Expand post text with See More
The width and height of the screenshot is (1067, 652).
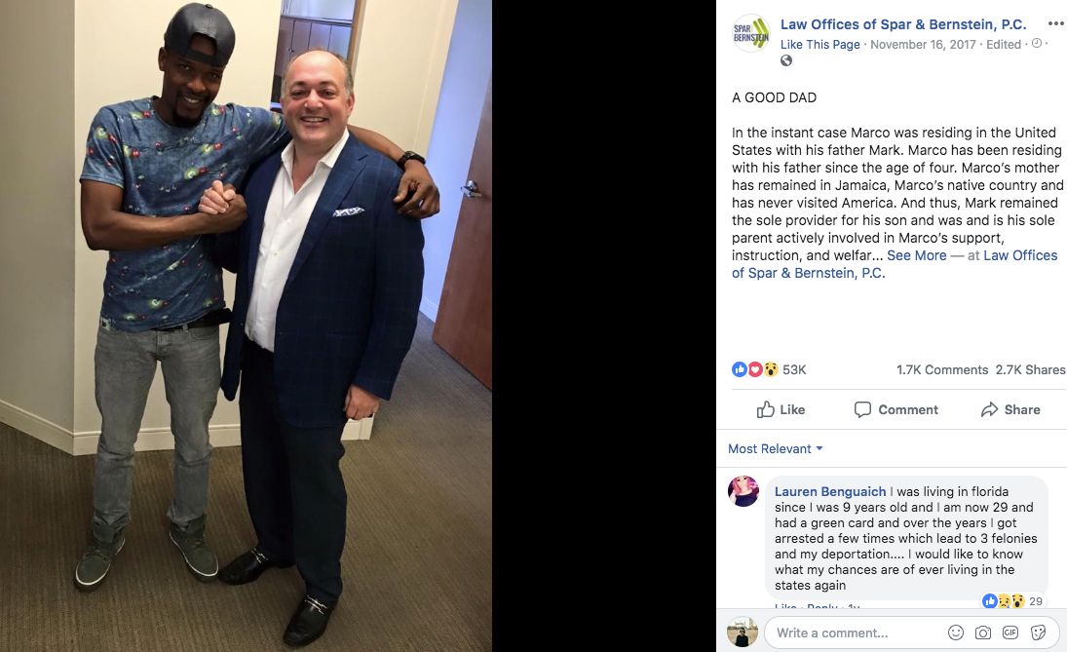point(917,255)
